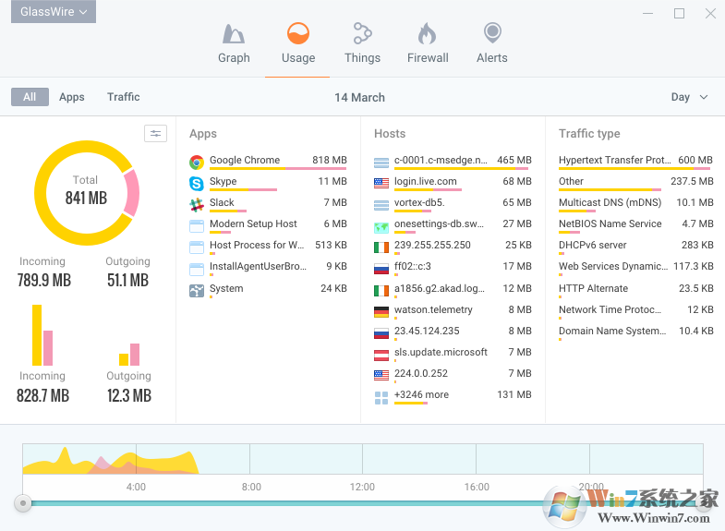Click the Slack app icon
The image size is (725, 531).
point(197,203)
